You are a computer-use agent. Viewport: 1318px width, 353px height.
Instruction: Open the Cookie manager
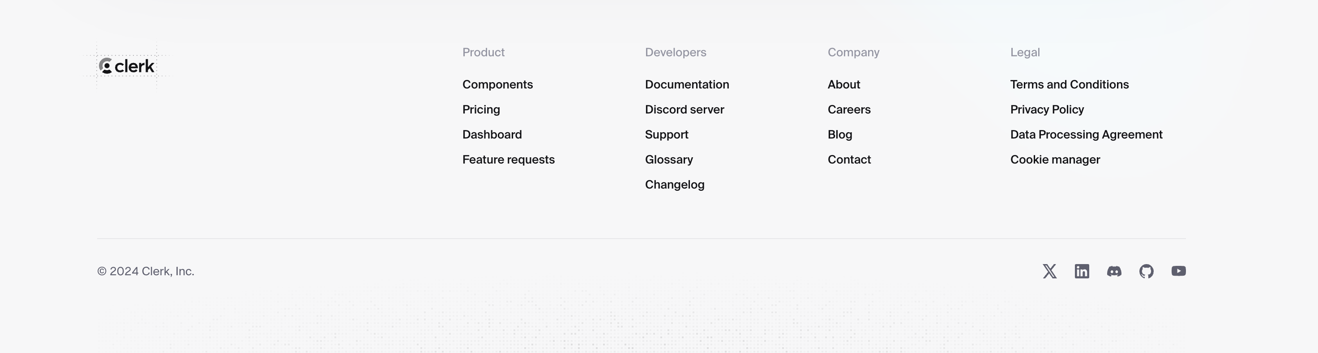point(1054,160)
